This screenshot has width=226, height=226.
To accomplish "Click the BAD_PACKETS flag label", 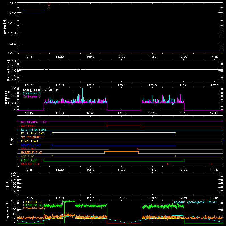I will tap(31, 164).
